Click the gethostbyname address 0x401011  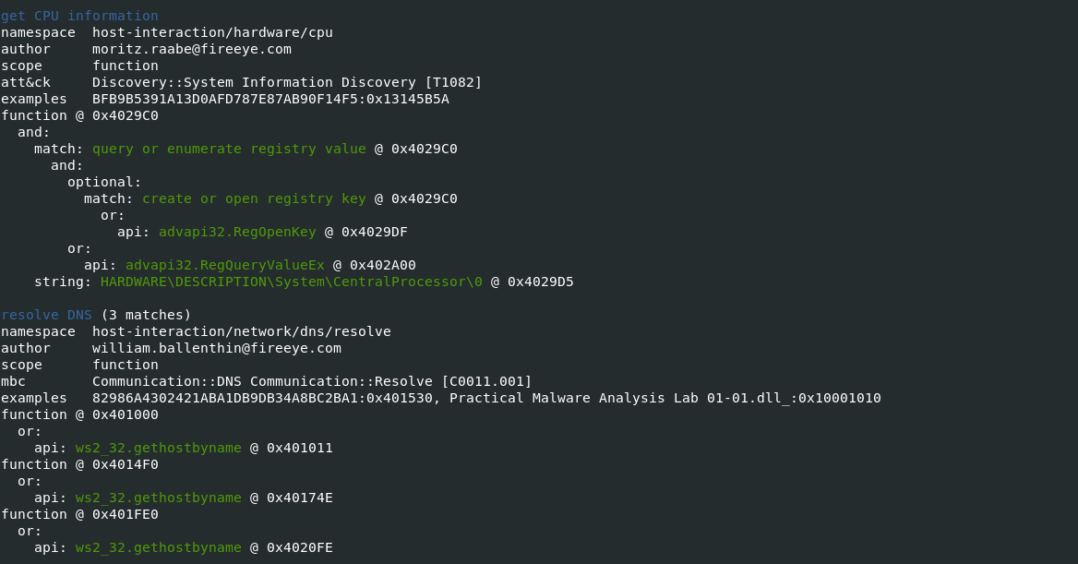[x=300, y=448]
